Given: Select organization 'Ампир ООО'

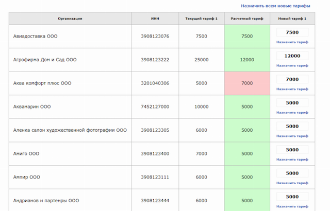Looking at the screenshot, I should point(27,178).
